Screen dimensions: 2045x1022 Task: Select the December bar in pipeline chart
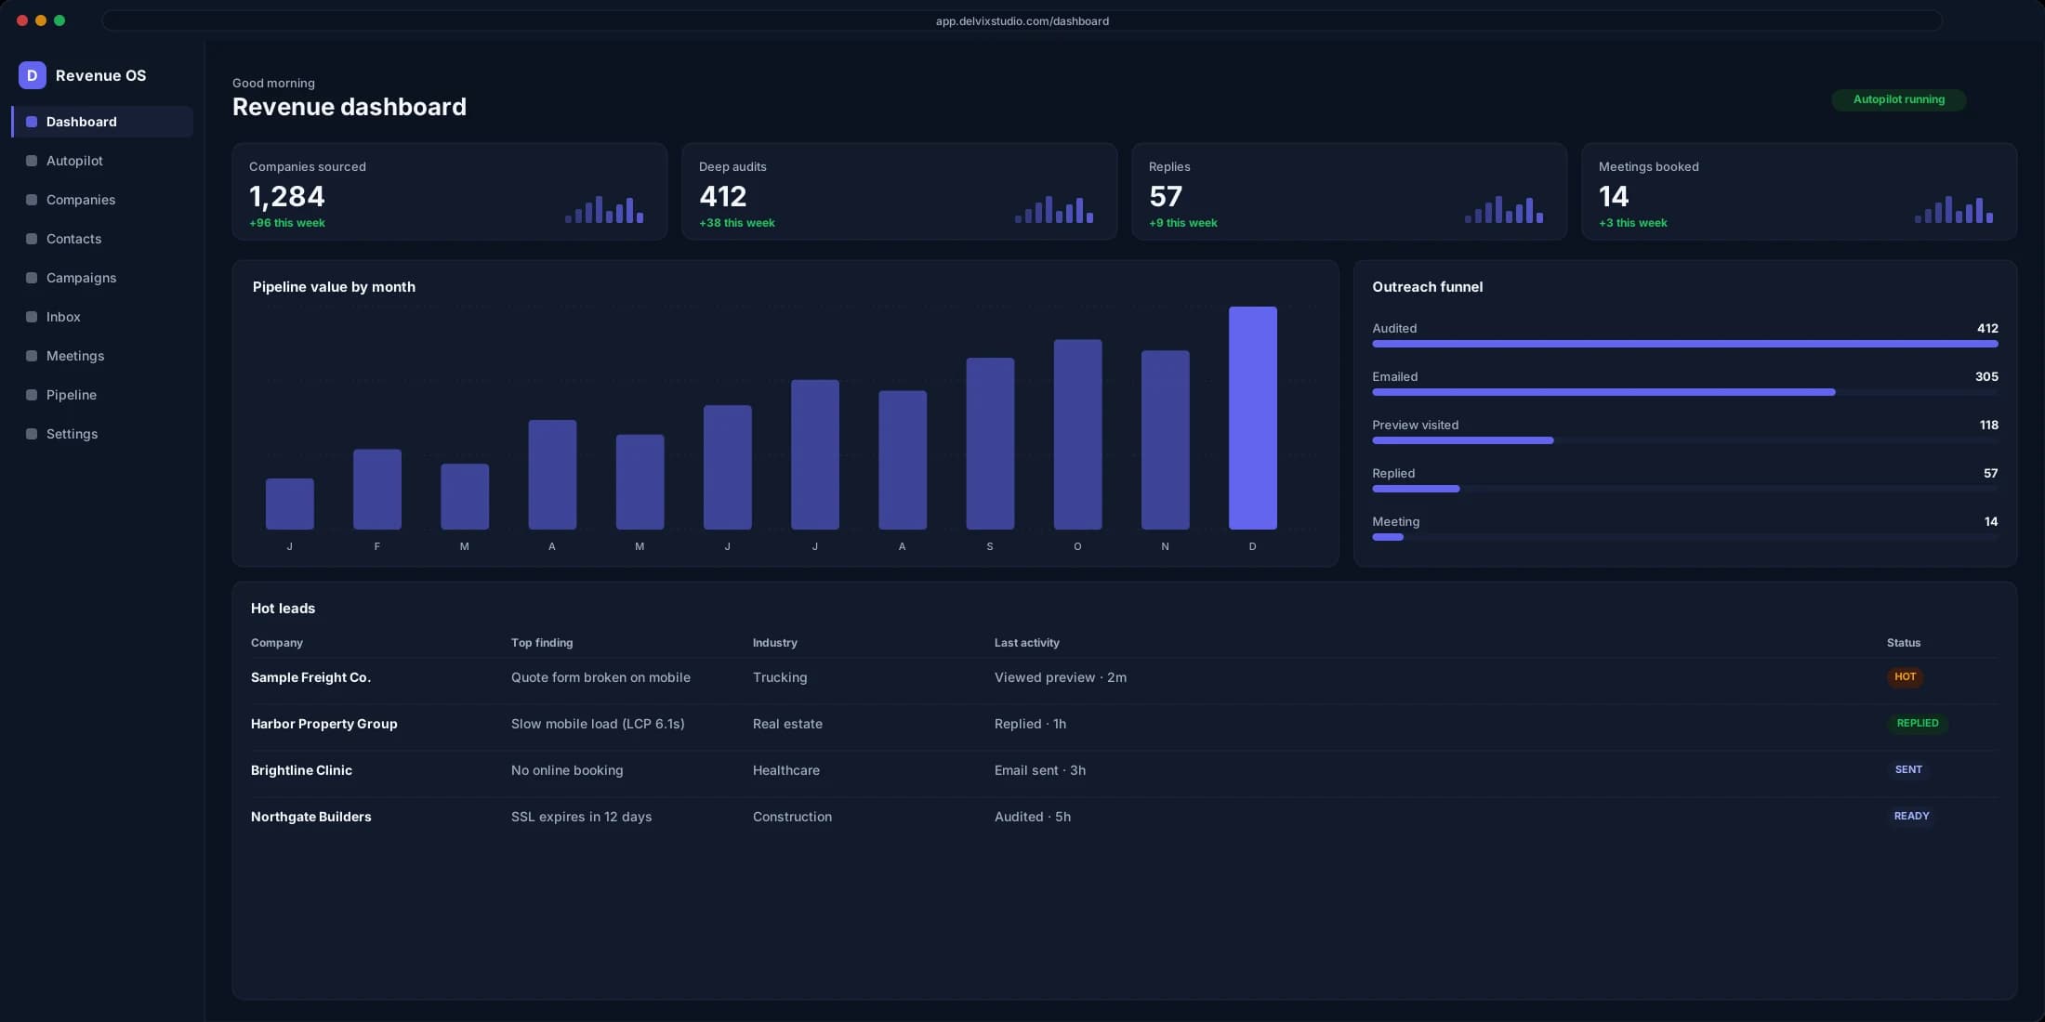point(1252,418)
